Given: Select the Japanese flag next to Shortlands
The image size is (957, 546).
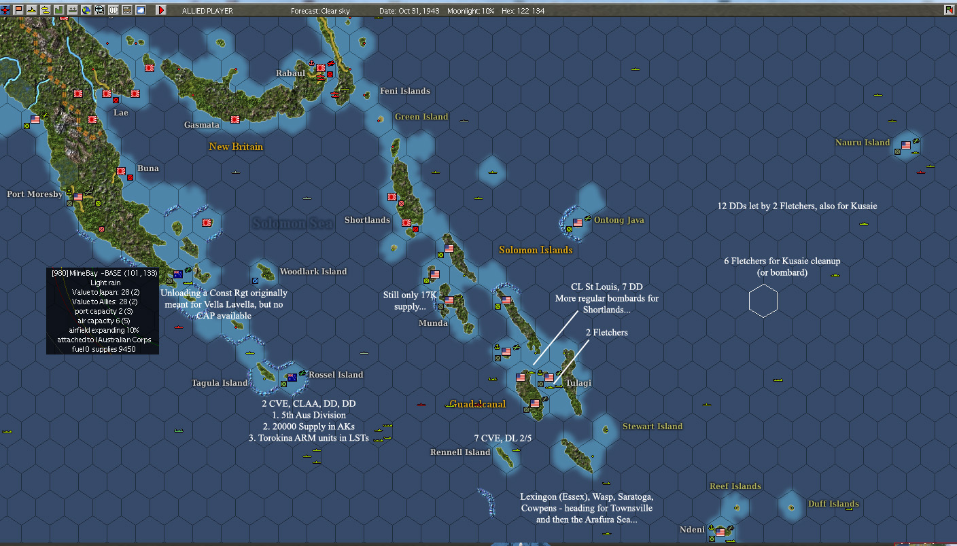Looking at the screenshot, I should pos(406,223).
